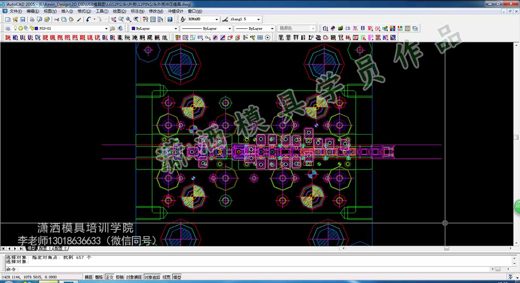The height and width of the screenshot is (283, 520).
Task: Open the zhang1.5 dimension style dropdown
Action: pyautogui.click(x=258, y=20)
